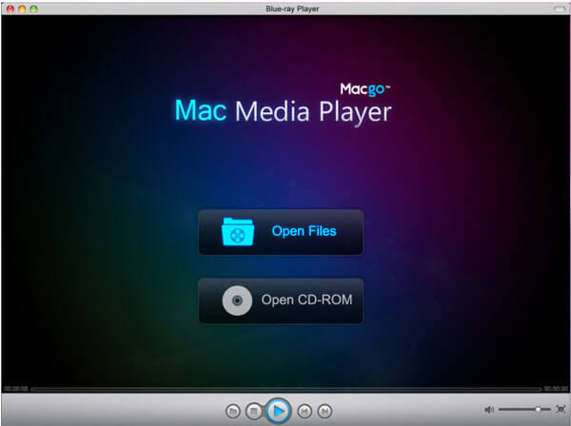Image resolution: width=571 pixels, height=426 pixels.
Task: Click the 'Blue-ray Player' window title
Action: [292, 9]
